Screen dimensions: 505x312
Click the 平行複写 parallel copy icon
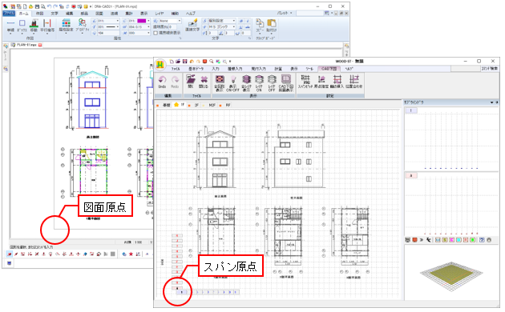pyautogui.click(x=47, y=26)
